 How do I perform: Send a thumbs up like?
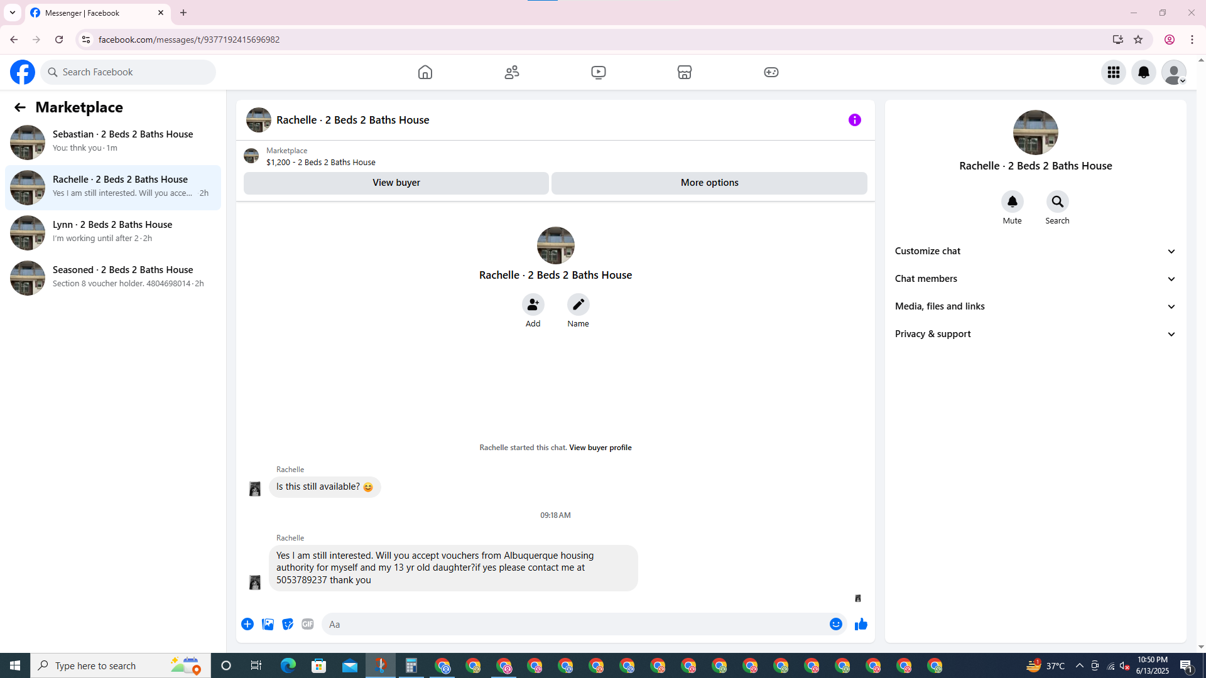tap(861, 624)
